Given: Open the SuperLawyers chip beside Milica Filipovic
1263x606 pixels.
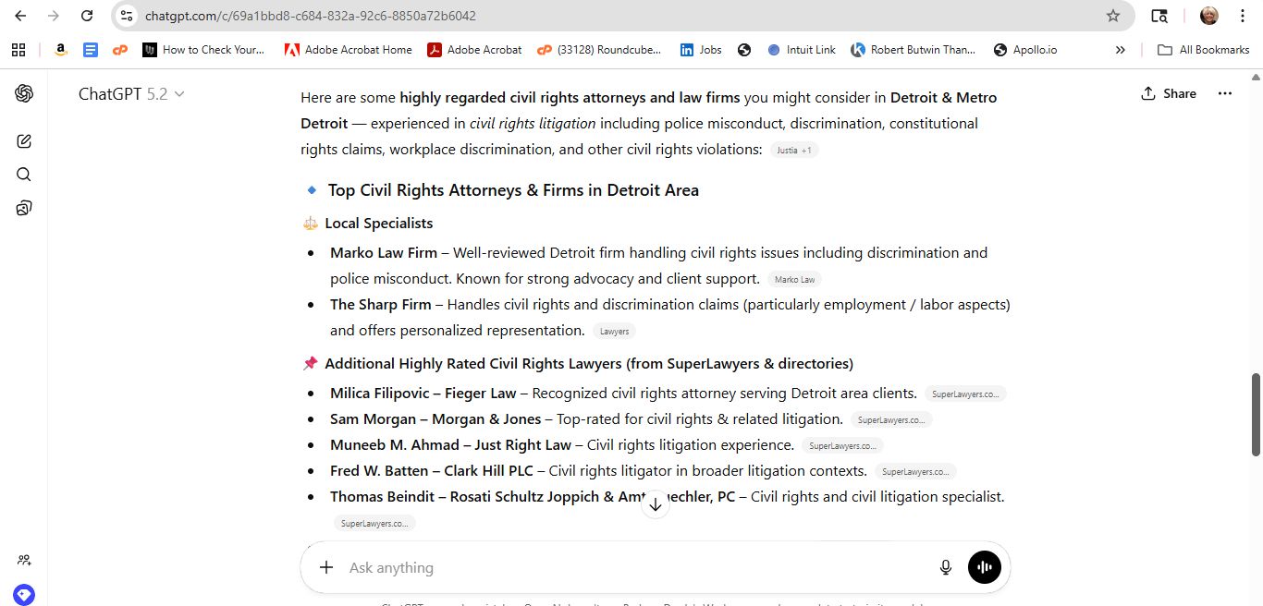Looking at the screenshot, I should [965, 394].
